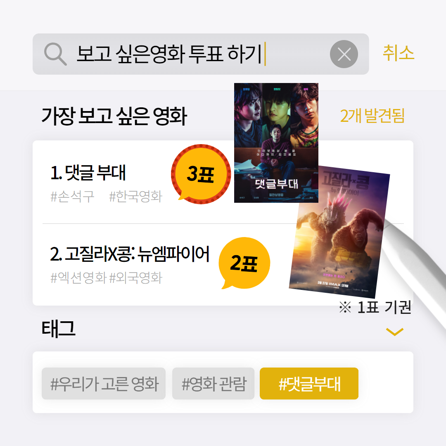The width and height of the screenshot is (446, 446).
Task: Open the 고질라X콩 movie poster
Action: tap(339, 232)
